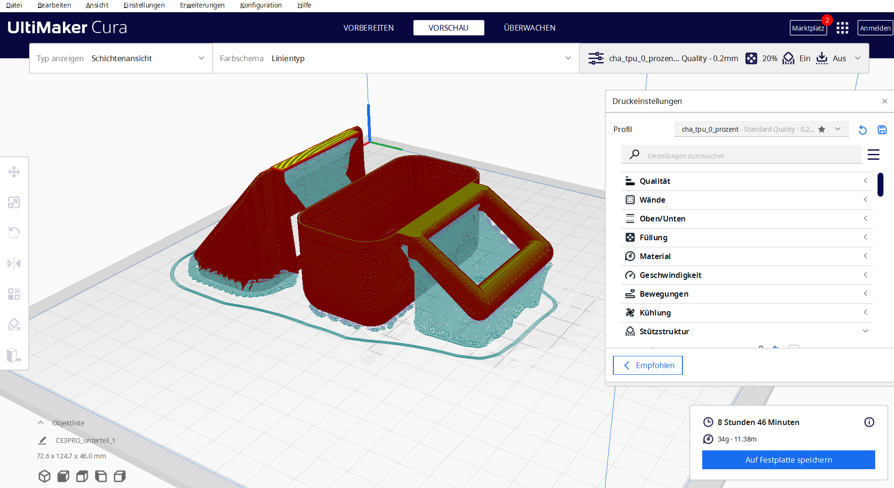Select CE3PRO_unterteil_1 in the object list
894x488 pixels.
pos(86,441)
